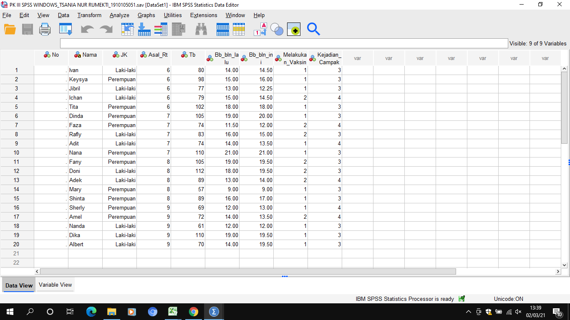The height and width of the screenshot is (320, 570).
Task: Open Google Chrome from the taskbar
Action: tap(193, 312)
